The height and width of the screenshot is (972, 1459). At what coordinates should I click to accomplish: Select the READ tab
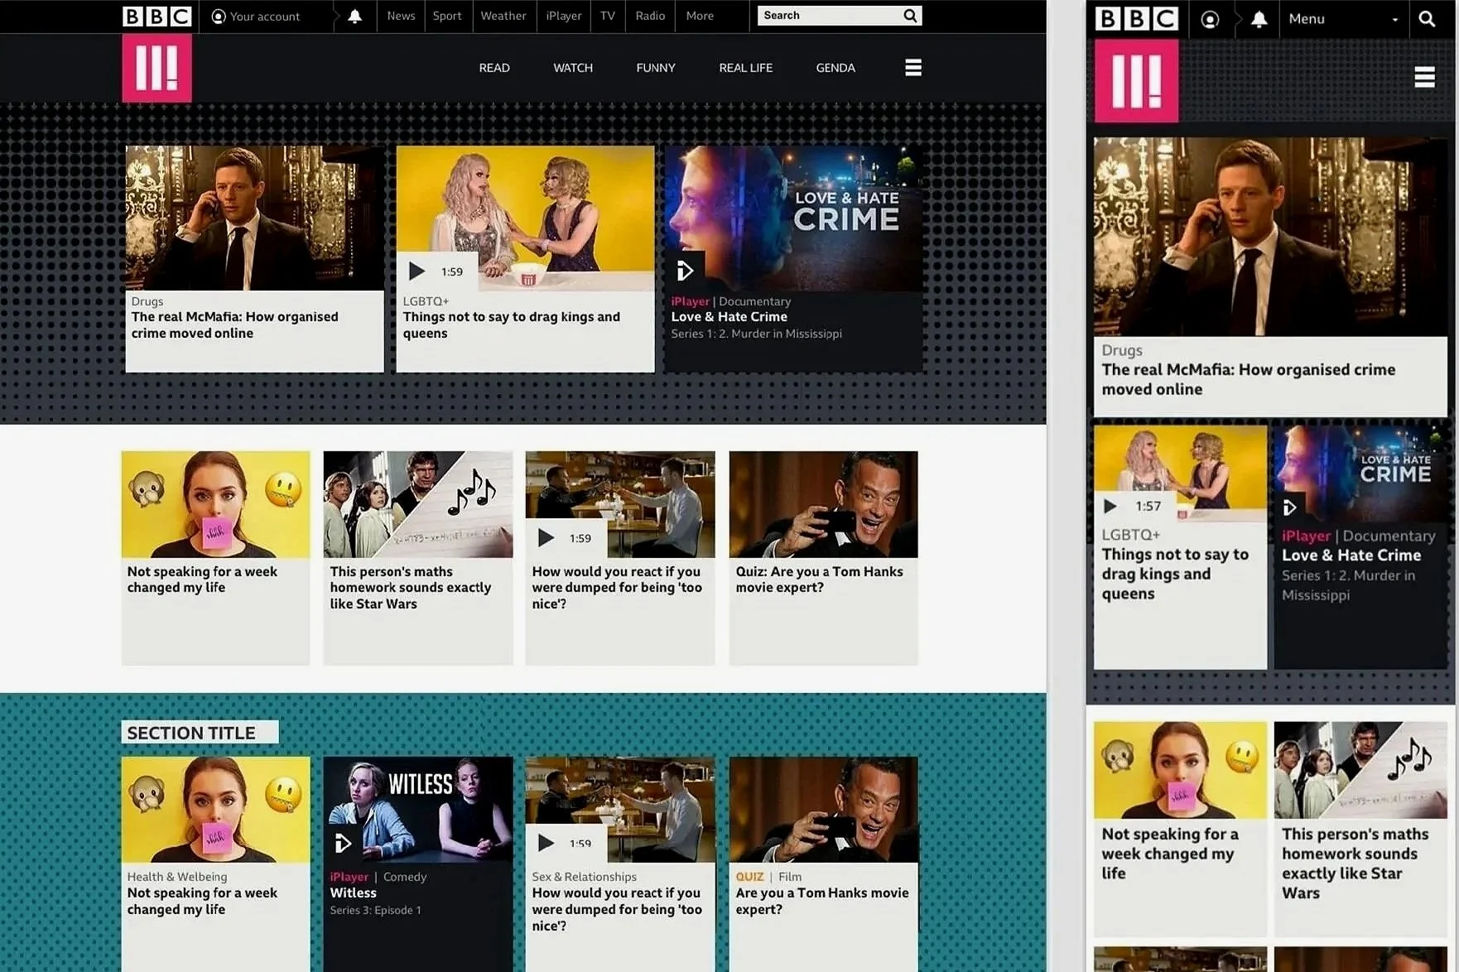(494, 68)
